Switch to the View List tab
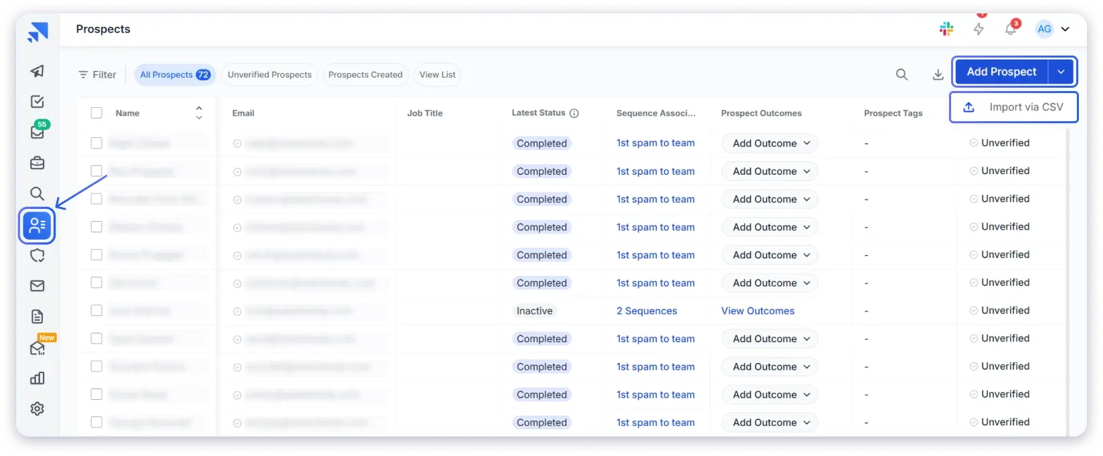Image resolution: width=1103 pixels, height=456 pixels. click(438, 74)
